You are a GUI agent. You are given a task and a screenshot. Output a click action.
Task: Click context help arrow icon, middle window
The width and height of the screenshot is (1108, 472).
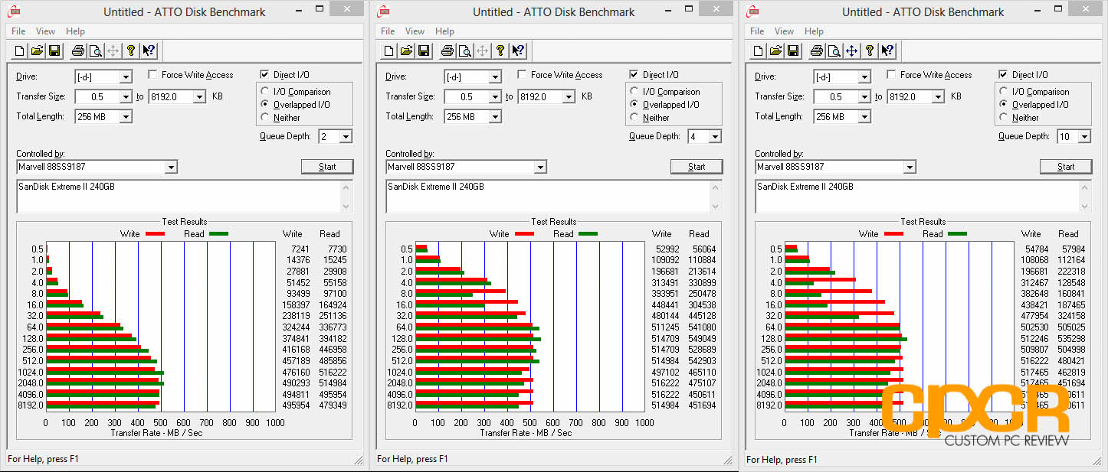pos(518,50)
